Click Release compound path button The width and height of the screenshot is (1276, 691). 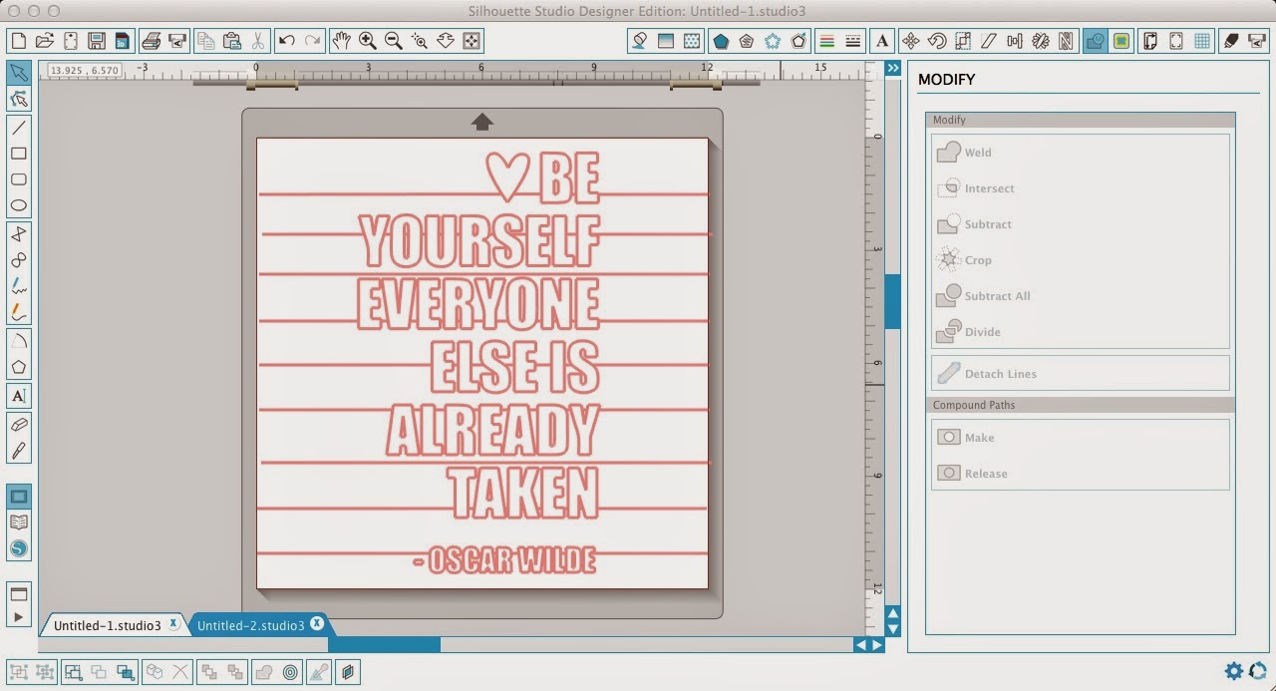972,474
